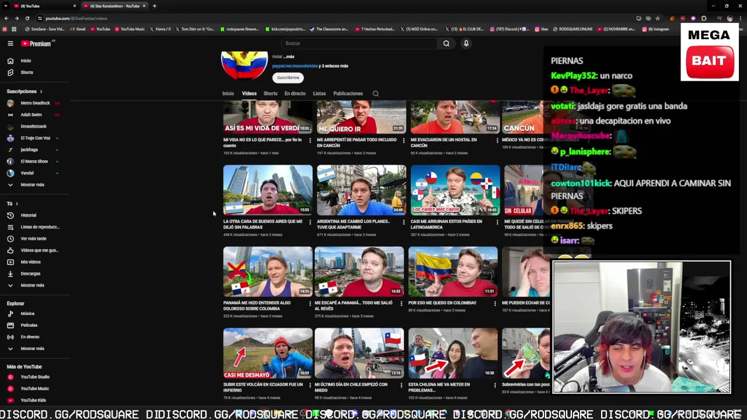The height and width of the screenshot is (420, 747).
Task: Expand channel description with ...más
Action: coord(290,57)
